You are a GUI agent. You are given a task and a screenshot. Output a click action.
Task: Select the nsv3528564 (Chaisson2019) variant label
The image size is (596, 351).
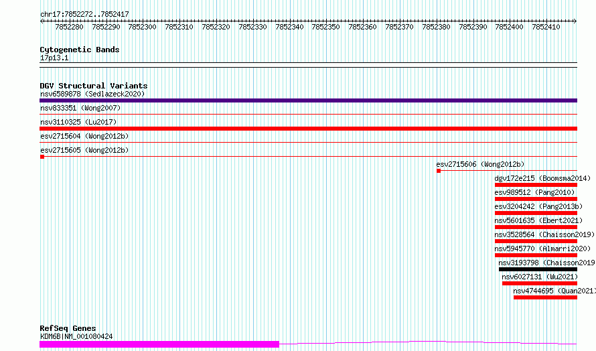pyautogui.click(x=544, y=234)
